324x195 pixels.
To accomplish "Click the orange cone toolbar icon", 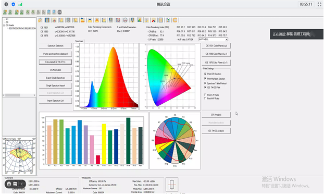I will click(97, 20).
